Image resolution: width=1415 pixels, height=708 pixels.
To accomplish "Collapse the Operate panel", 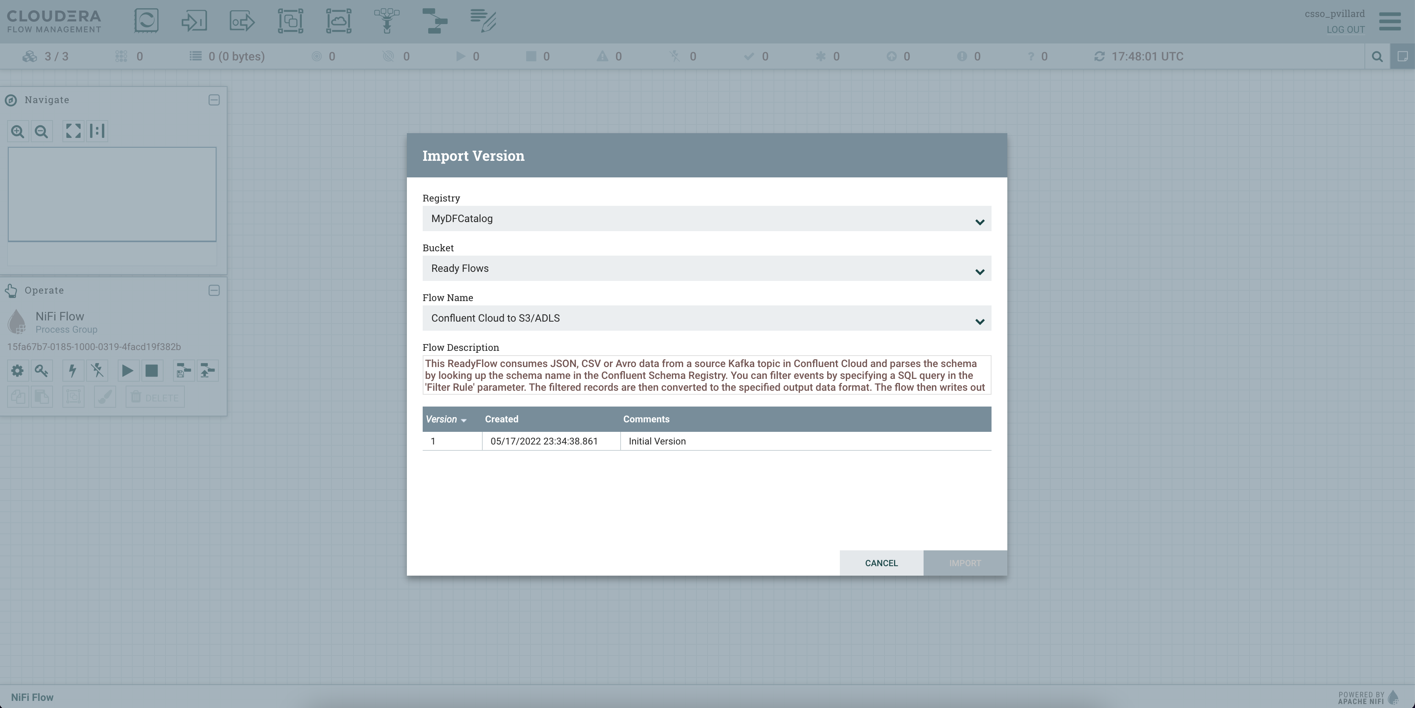I will pos(214,290).
